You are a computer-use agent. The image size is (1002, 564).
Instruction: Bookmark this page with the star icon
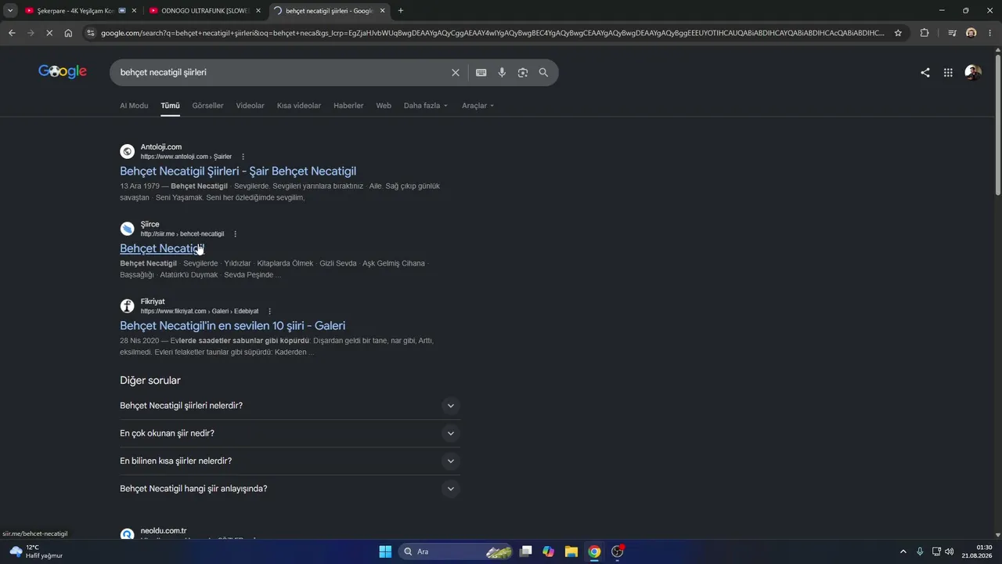click(898, 33)
